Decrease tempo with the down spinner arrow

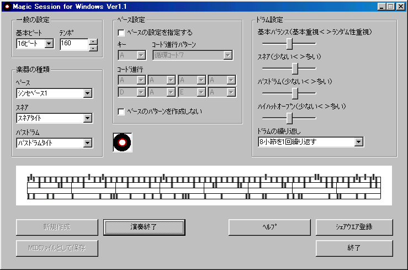[93, 48]
